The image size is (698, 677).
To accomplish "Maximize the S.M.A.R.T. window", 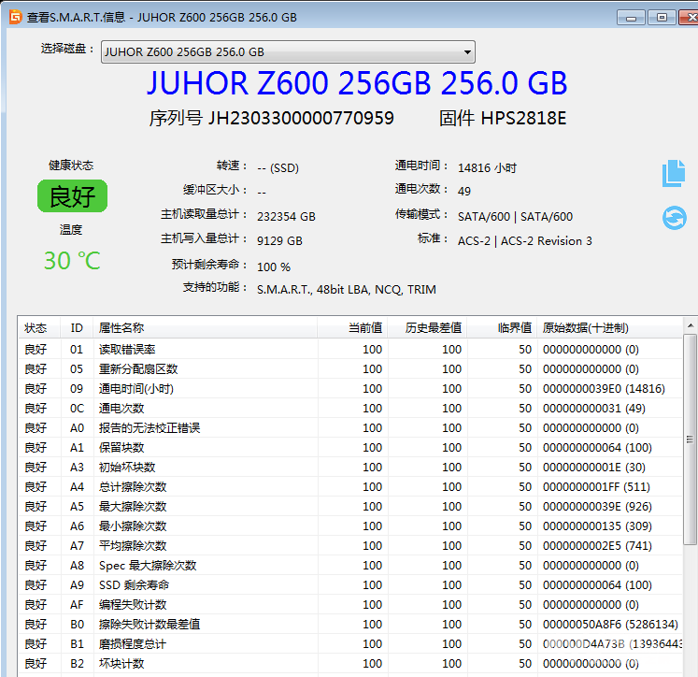I will pos(662,17).
